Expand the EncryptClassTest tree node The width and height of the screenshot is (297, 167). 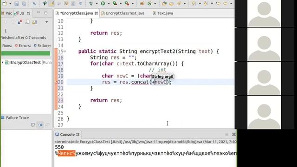pos(2,62)
